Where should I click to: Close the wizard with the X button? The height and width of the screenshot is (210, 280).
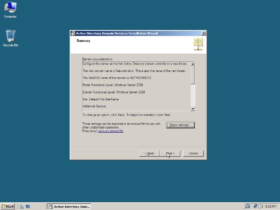pos(203,33)
